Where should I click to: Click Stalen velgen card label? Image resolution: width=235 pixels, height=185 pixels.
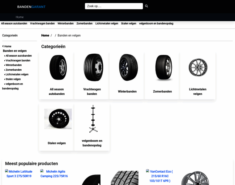(x=57, y=143)
